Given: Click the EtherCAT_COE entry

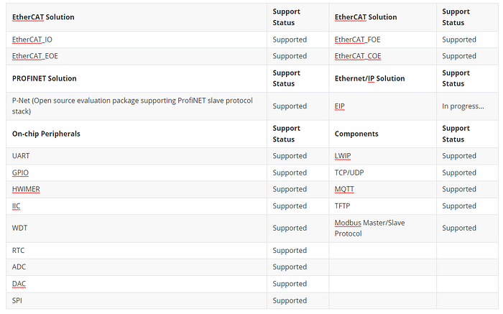Looking at the screenshot, I should [x=357, y=56].
